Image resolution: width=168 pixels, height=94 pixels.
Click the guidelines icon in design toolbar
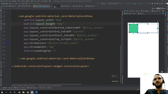click(x=143, y=14)
